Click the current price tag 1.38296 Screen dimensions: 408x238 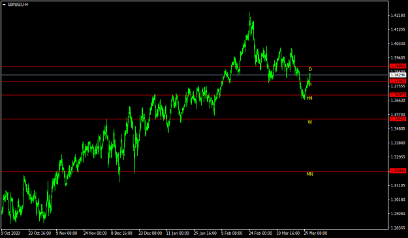tap(398, 75)
